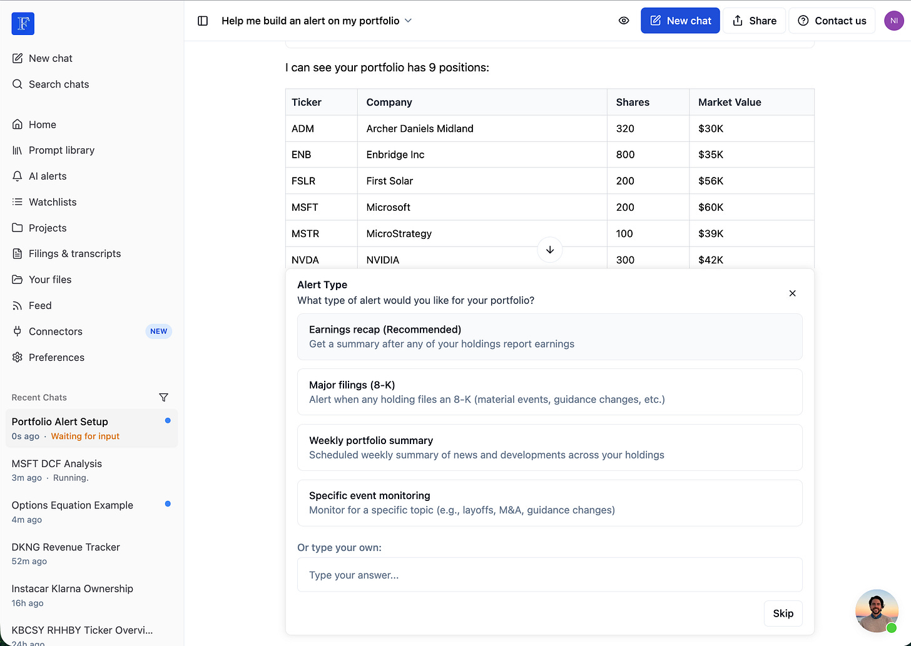Focus the "Type your answer" field
911x646 pixels.
[x=549, y=575]
